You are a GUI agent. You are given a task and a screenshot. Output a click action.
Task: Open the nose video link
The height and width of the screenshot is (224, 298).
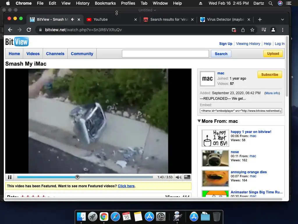tap(235, 152)
